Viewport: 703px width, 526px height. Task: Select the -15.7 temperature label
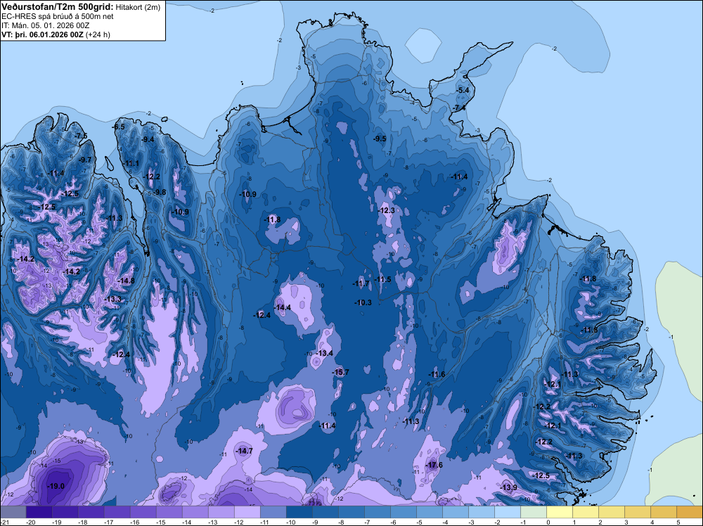pyautogui.click(x=340, y=372)
